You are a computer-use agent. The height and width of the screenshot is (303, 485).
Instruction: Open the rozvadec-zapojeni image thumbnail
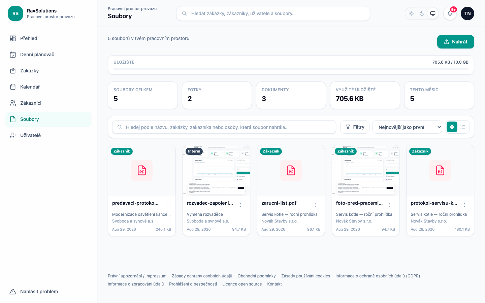217,170
